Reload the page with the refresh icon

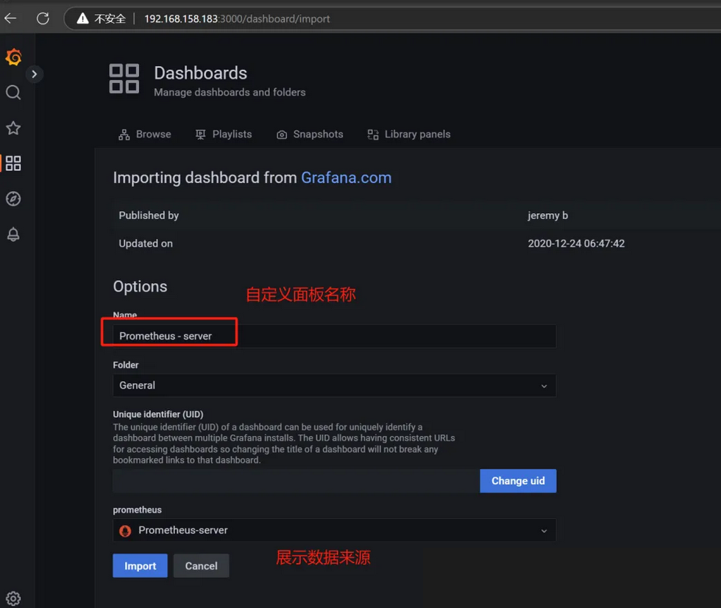tap(43, 18)
